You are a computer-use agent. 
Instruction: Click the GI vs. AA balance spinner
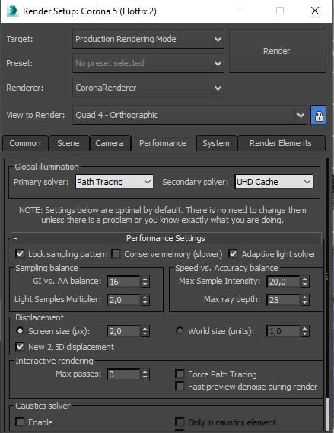click(145, 282)
